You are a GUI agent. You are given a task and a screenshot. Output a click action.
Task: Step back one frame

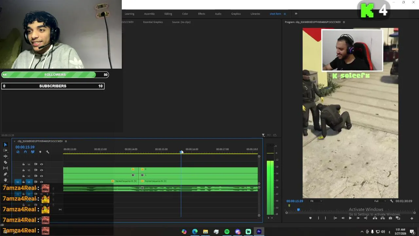coord(343,218)
